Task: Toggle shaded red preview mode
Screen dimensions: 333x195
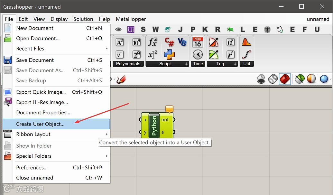Action: click(285, 79)
